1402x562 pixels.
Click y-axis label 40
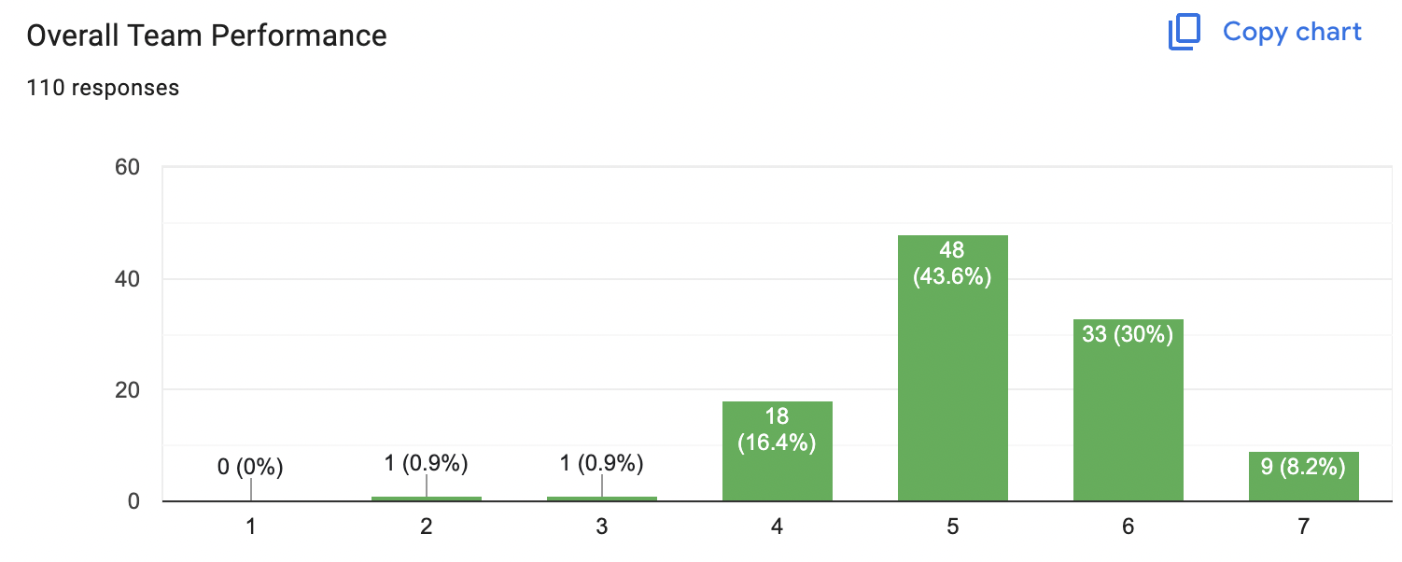coord(126,279)
